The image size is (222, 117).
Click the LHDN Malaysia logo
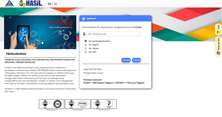click(x=9, y=4)
